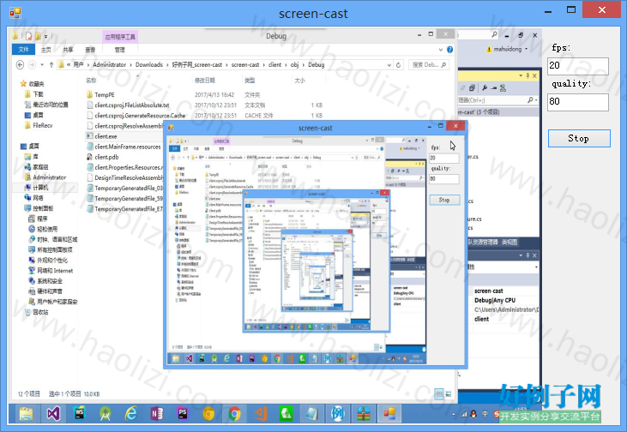Viewport: 627px width, 432px height.
Task: Click the Explorer back navigation arrow
Action: (20, 65)
